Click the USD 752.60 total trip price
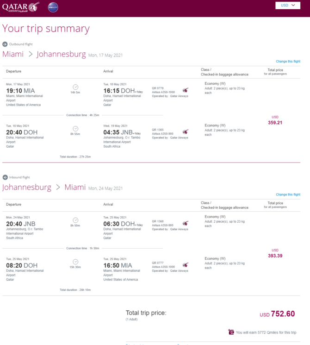 pyautogui.click(x=277, y=314)
